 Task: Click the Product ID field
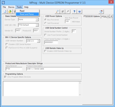(36, 30)
